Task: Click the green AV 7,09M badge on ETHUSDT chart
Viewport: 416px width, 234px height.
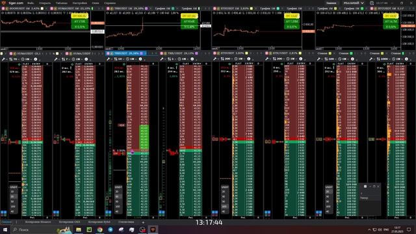Action: point(292,21)
